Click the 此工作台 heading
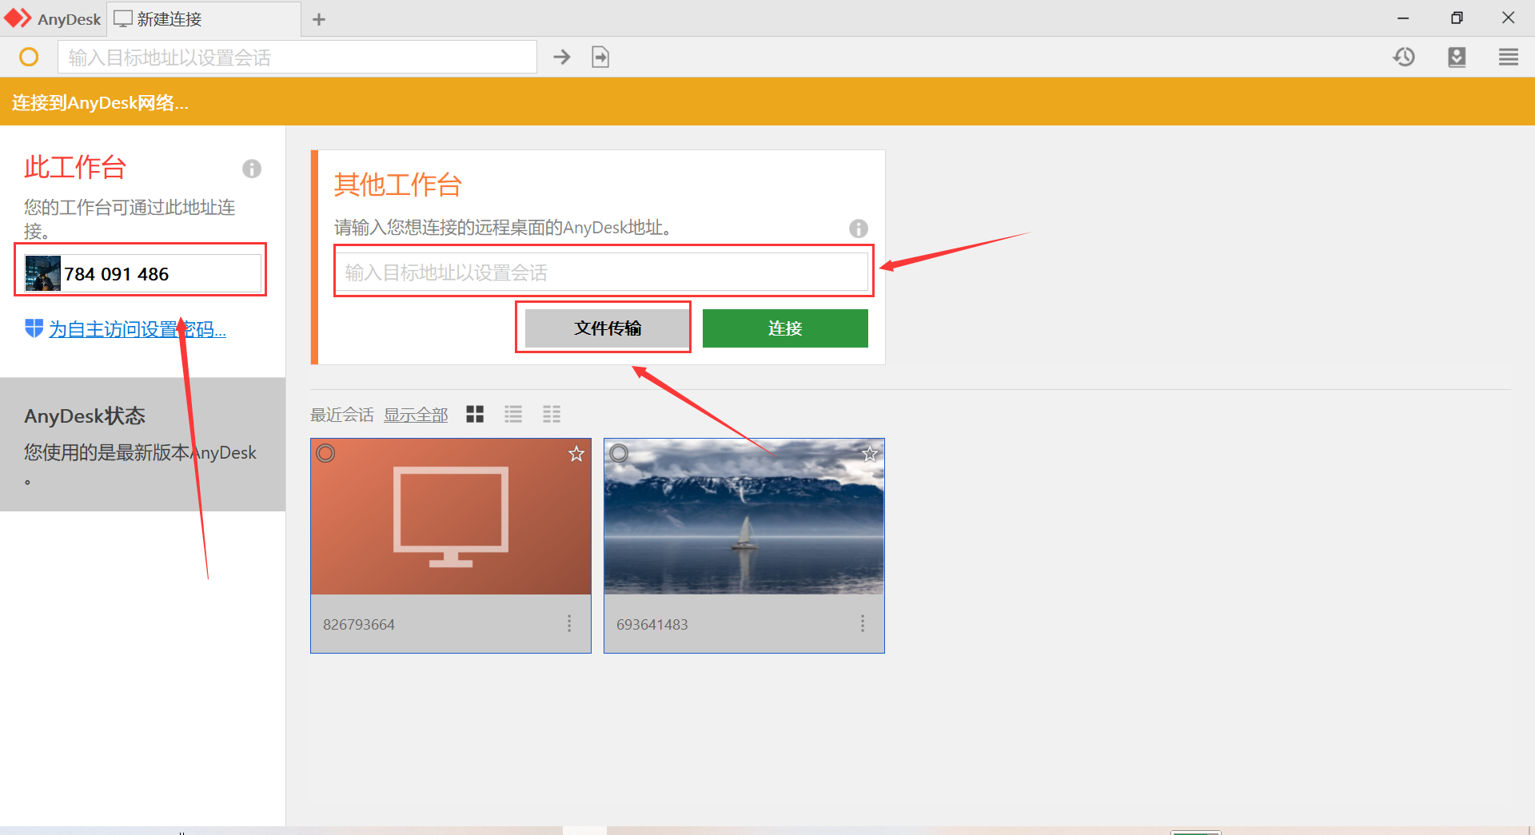 coord(75,167)
